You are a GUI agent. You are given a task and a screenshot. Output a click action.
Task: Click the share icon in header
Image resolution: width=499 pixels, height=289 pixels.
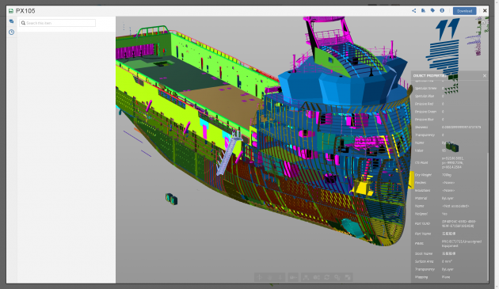tap(413, 10)
